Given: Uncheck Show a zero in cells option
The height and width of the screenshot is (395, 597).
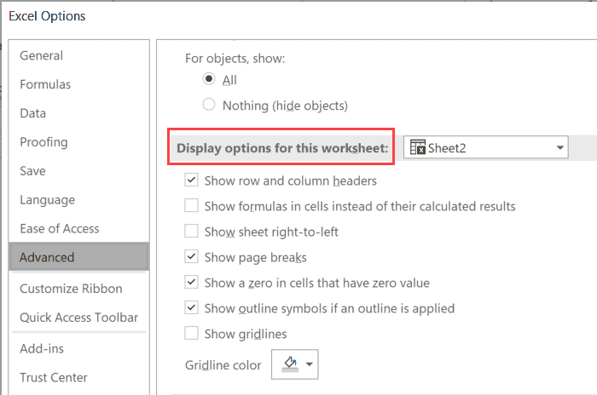Looking at the screenshot, I should (192, 283).
